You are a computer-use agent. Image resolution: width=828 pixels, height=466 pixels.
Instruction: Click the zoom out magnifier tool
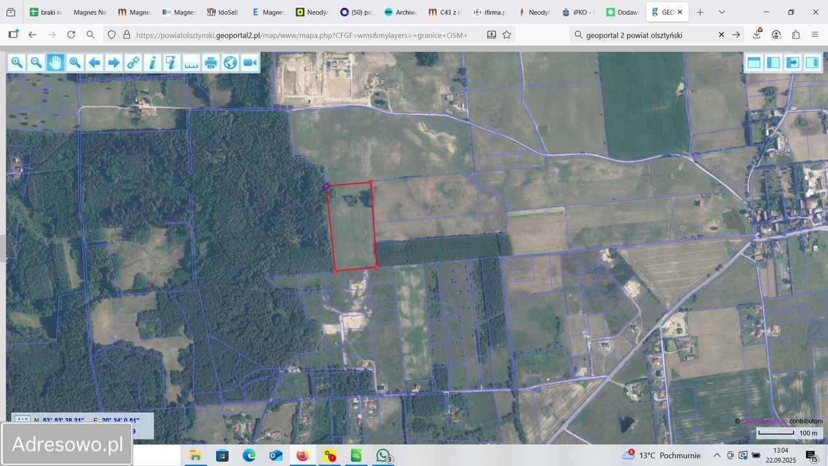pos(36,63)
